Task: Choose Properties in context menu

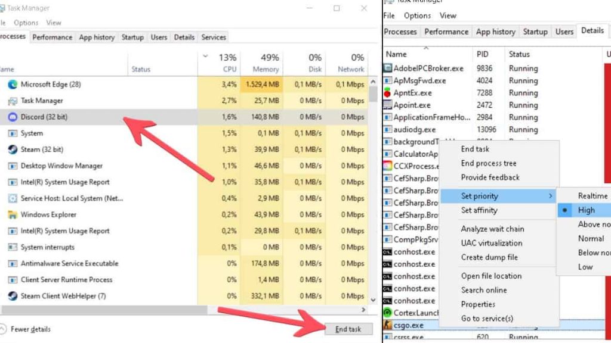Action: tap(478, 304)
